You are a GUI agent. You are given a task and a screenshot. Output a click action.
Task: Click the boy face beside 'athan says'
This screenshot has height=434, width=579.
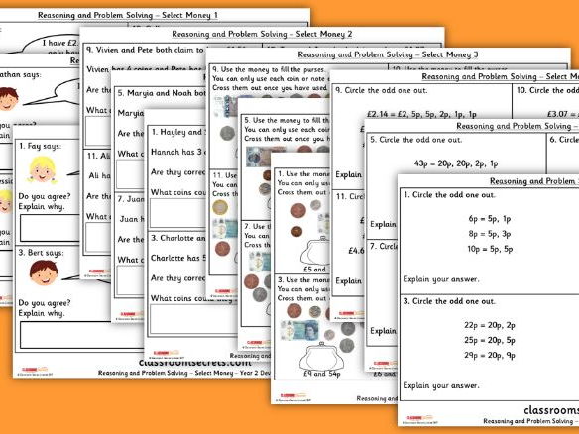pyautogui.click(x=8, y=99)
